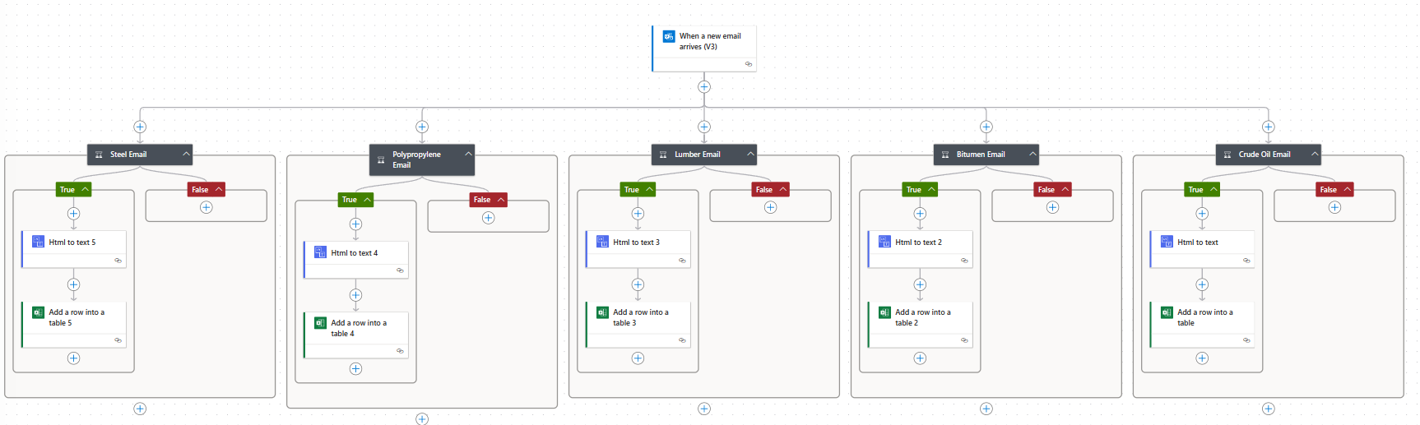Select the 'When a new email arrives (V3)' title
1420x425 pixels.
710,41
